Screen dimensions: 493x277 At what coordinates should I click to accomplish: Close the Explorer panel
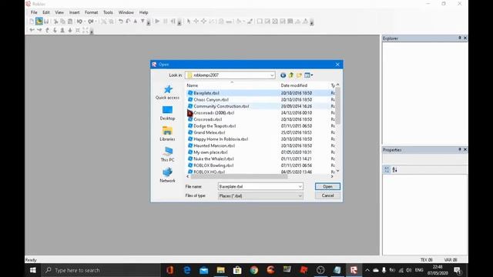pyautogui.click(x=465, y=38)
